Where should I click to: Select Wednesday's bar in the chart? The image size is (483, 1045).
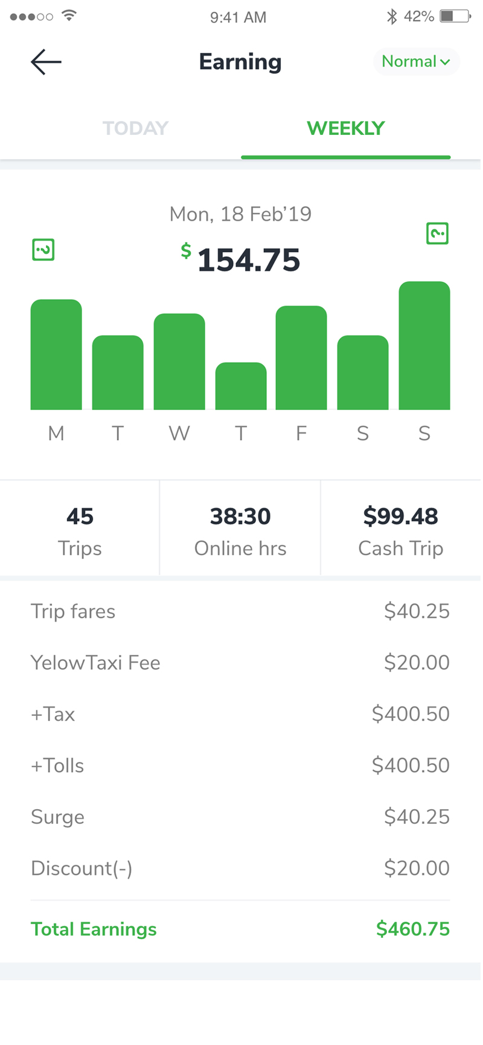179,362
